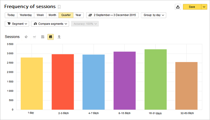The width and height of the screenshot is (210, 120).
Task: Switch to pie chart view
Action: pyautogui.click(x=26, y=37)
